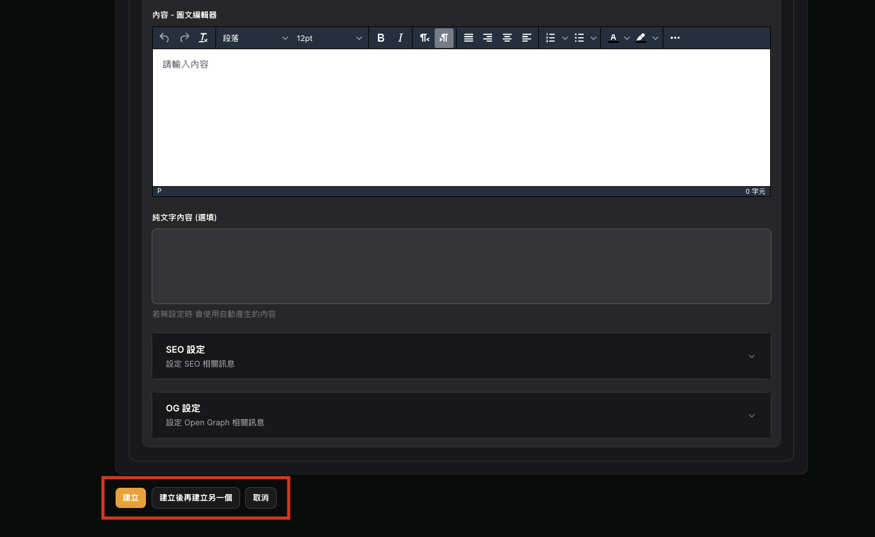The image size is (875, 537).
Task: Click inside the 純文字內容 text area
Action: tap(461, 266)
